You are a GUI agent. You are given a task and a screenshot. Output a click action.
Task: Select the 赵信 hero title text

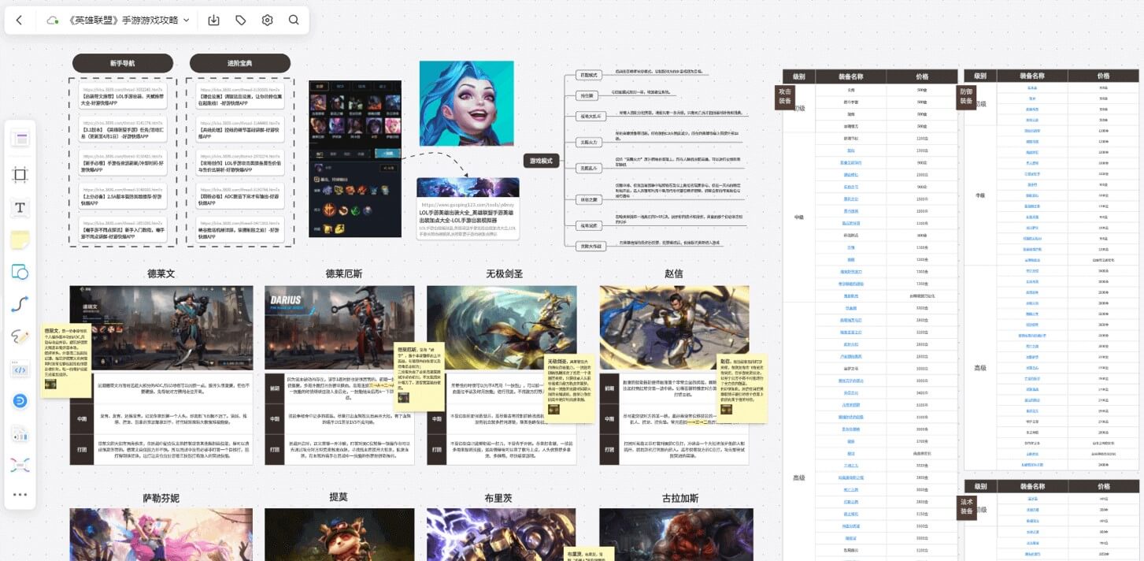pyautogui.click(x=673, y=274)
